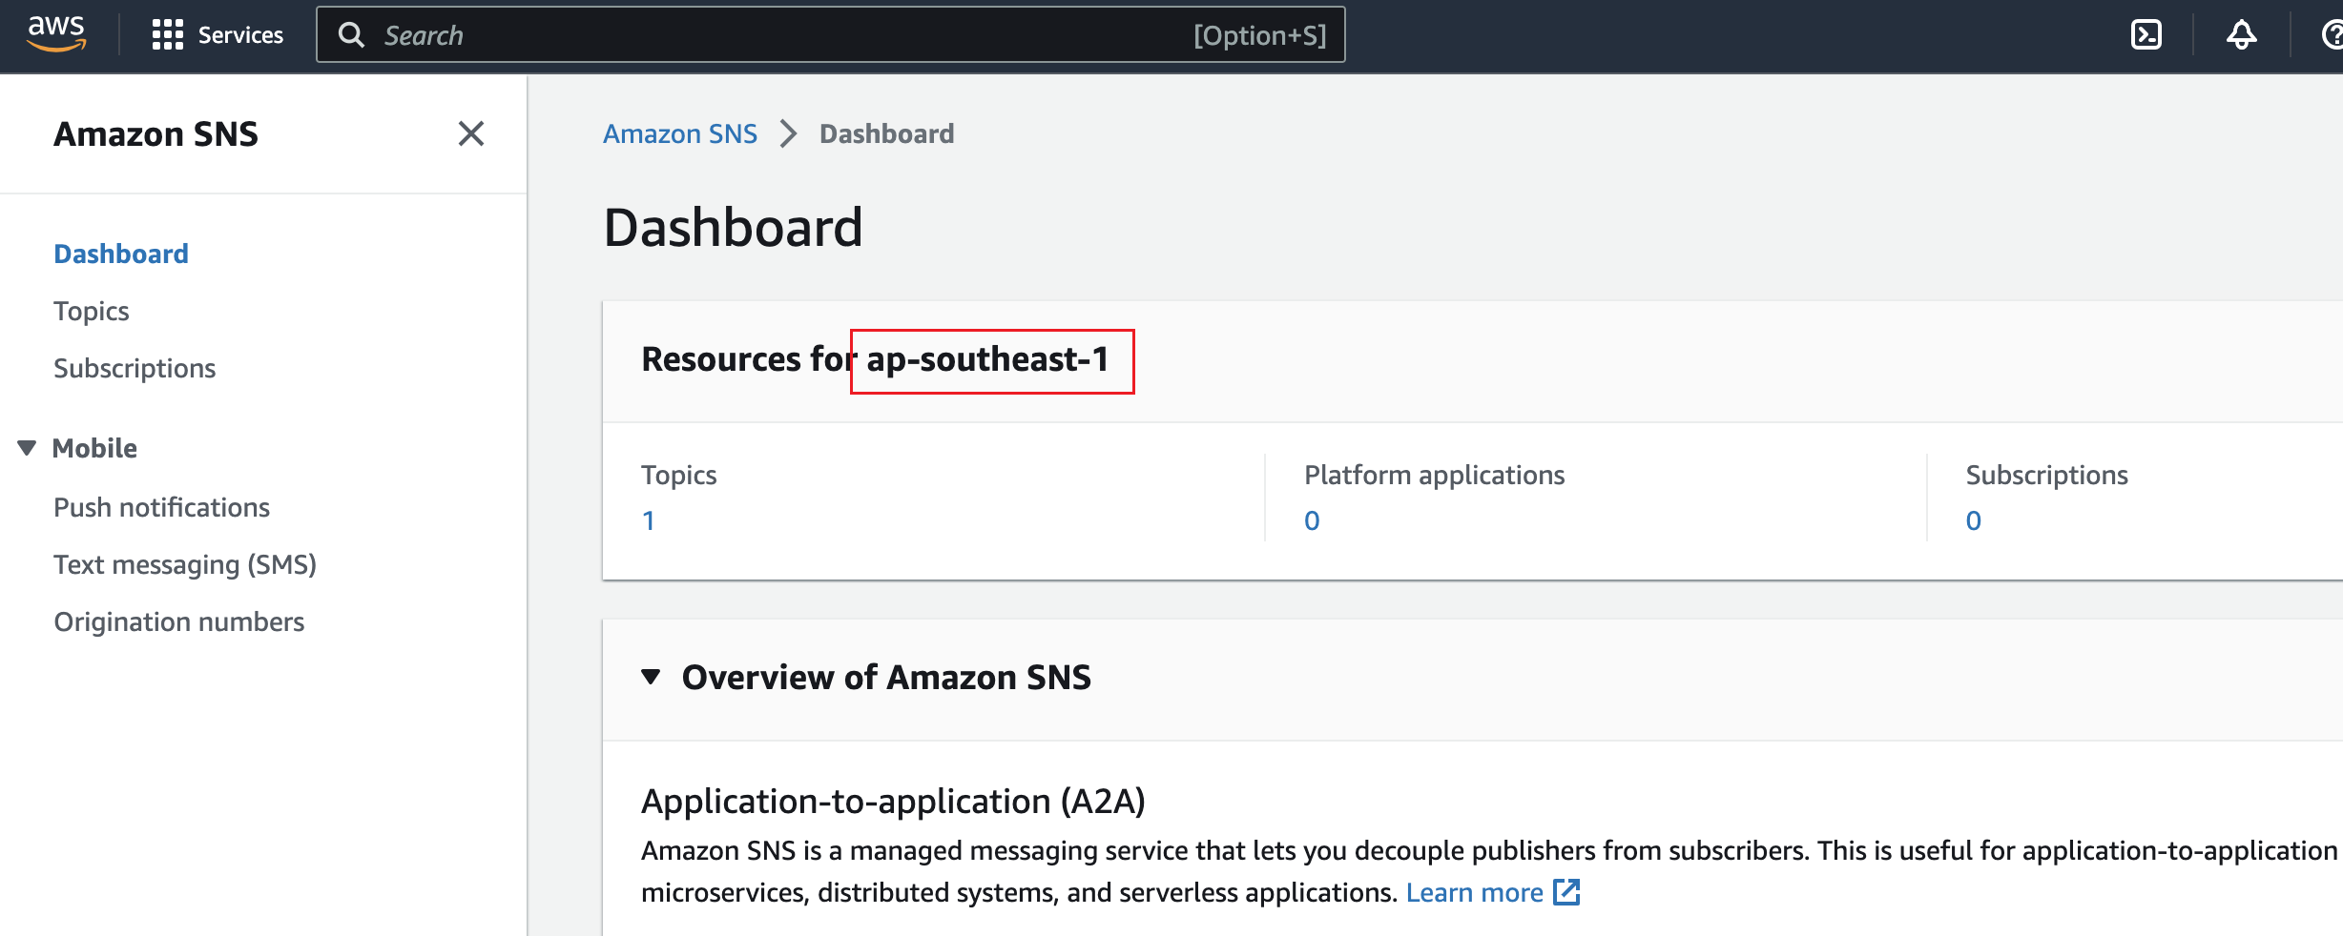Screen dimensions: 2343x936
Task: Open Origination numbers page
Action: point(178,621)
